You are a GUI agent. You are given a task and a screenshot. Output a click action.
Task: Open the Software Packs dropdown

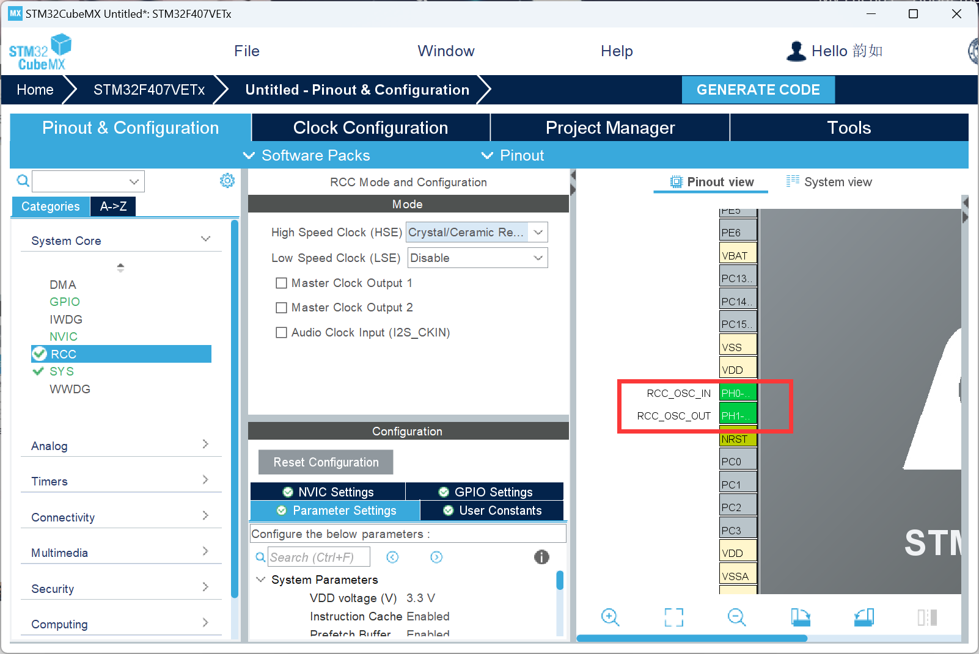click(x=307, y=155)
